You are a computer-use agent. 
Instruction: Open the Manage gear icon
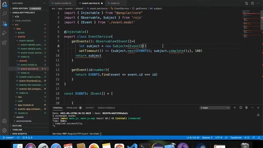[5, 130]
